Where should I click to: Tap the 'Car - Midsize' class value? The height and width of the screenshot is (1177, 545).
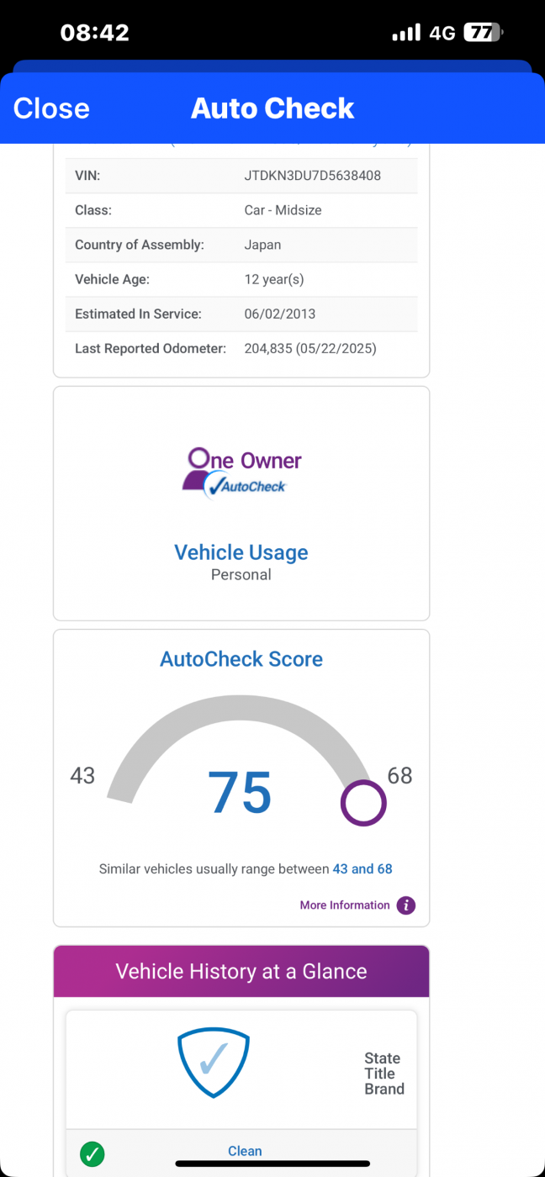point(283,210)
